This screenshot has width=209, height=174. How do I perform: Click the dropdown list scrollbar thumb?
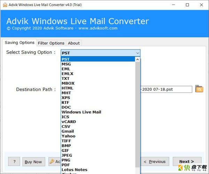pyautogui.click(x=138, y=114)
